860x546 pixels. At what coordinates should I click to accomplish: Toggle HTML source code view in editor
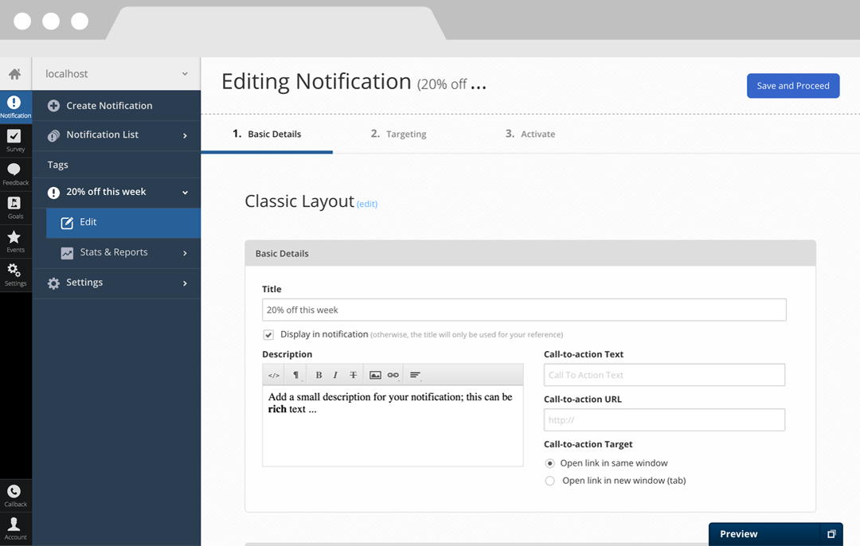click(274, 375)
